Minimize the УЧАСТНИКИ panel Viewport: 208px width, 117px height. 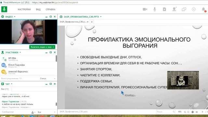[46, 53]
